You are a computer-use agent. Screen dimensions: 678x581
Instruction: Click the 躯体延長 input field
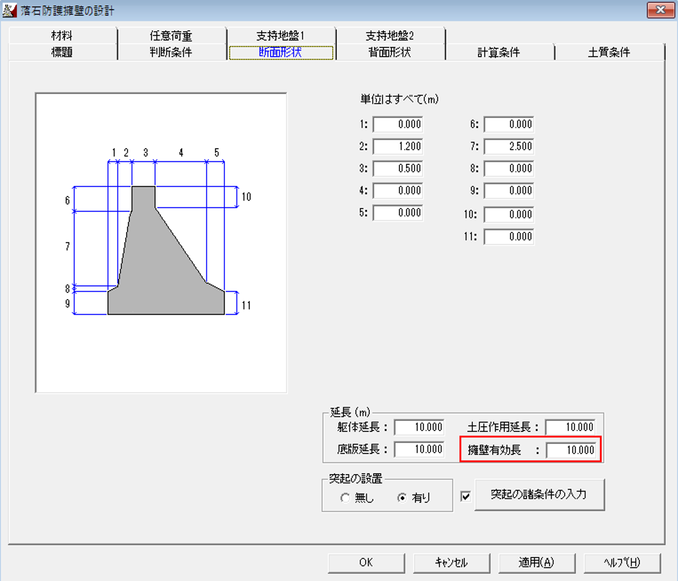(x=419, y=427)
